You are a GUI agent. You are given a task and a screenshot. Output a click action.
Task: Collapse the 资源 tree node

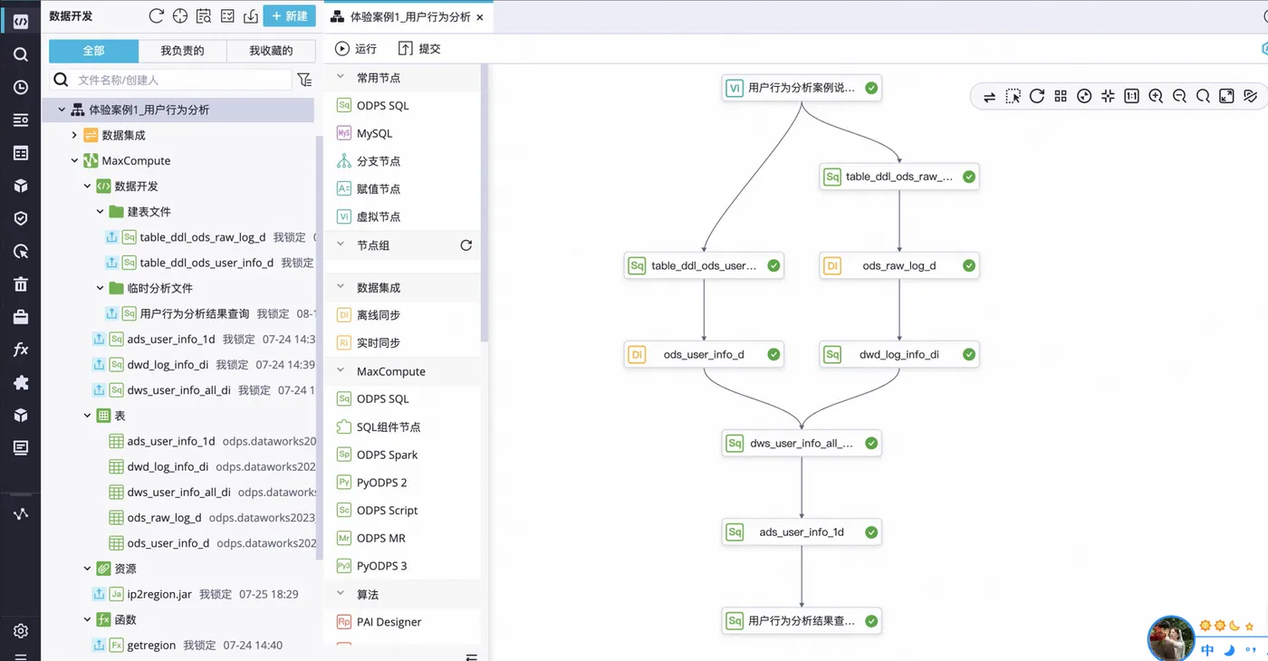[x=87, y=569]
